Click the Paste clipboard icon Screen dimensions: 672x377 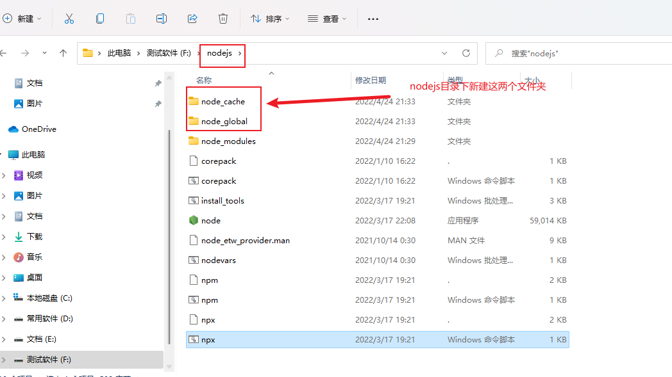click(131, 19)
